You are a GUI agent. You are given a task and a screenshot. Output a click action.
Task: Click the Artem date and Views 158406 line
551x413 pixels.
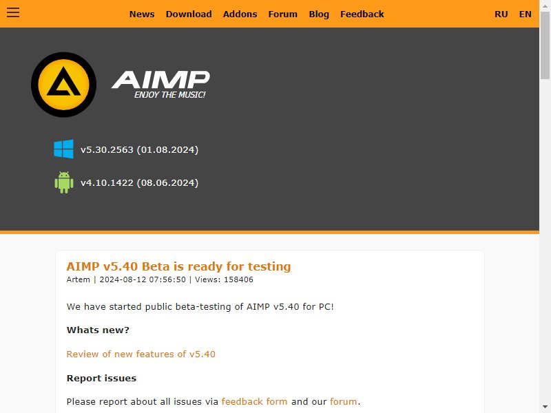(160, 279)
